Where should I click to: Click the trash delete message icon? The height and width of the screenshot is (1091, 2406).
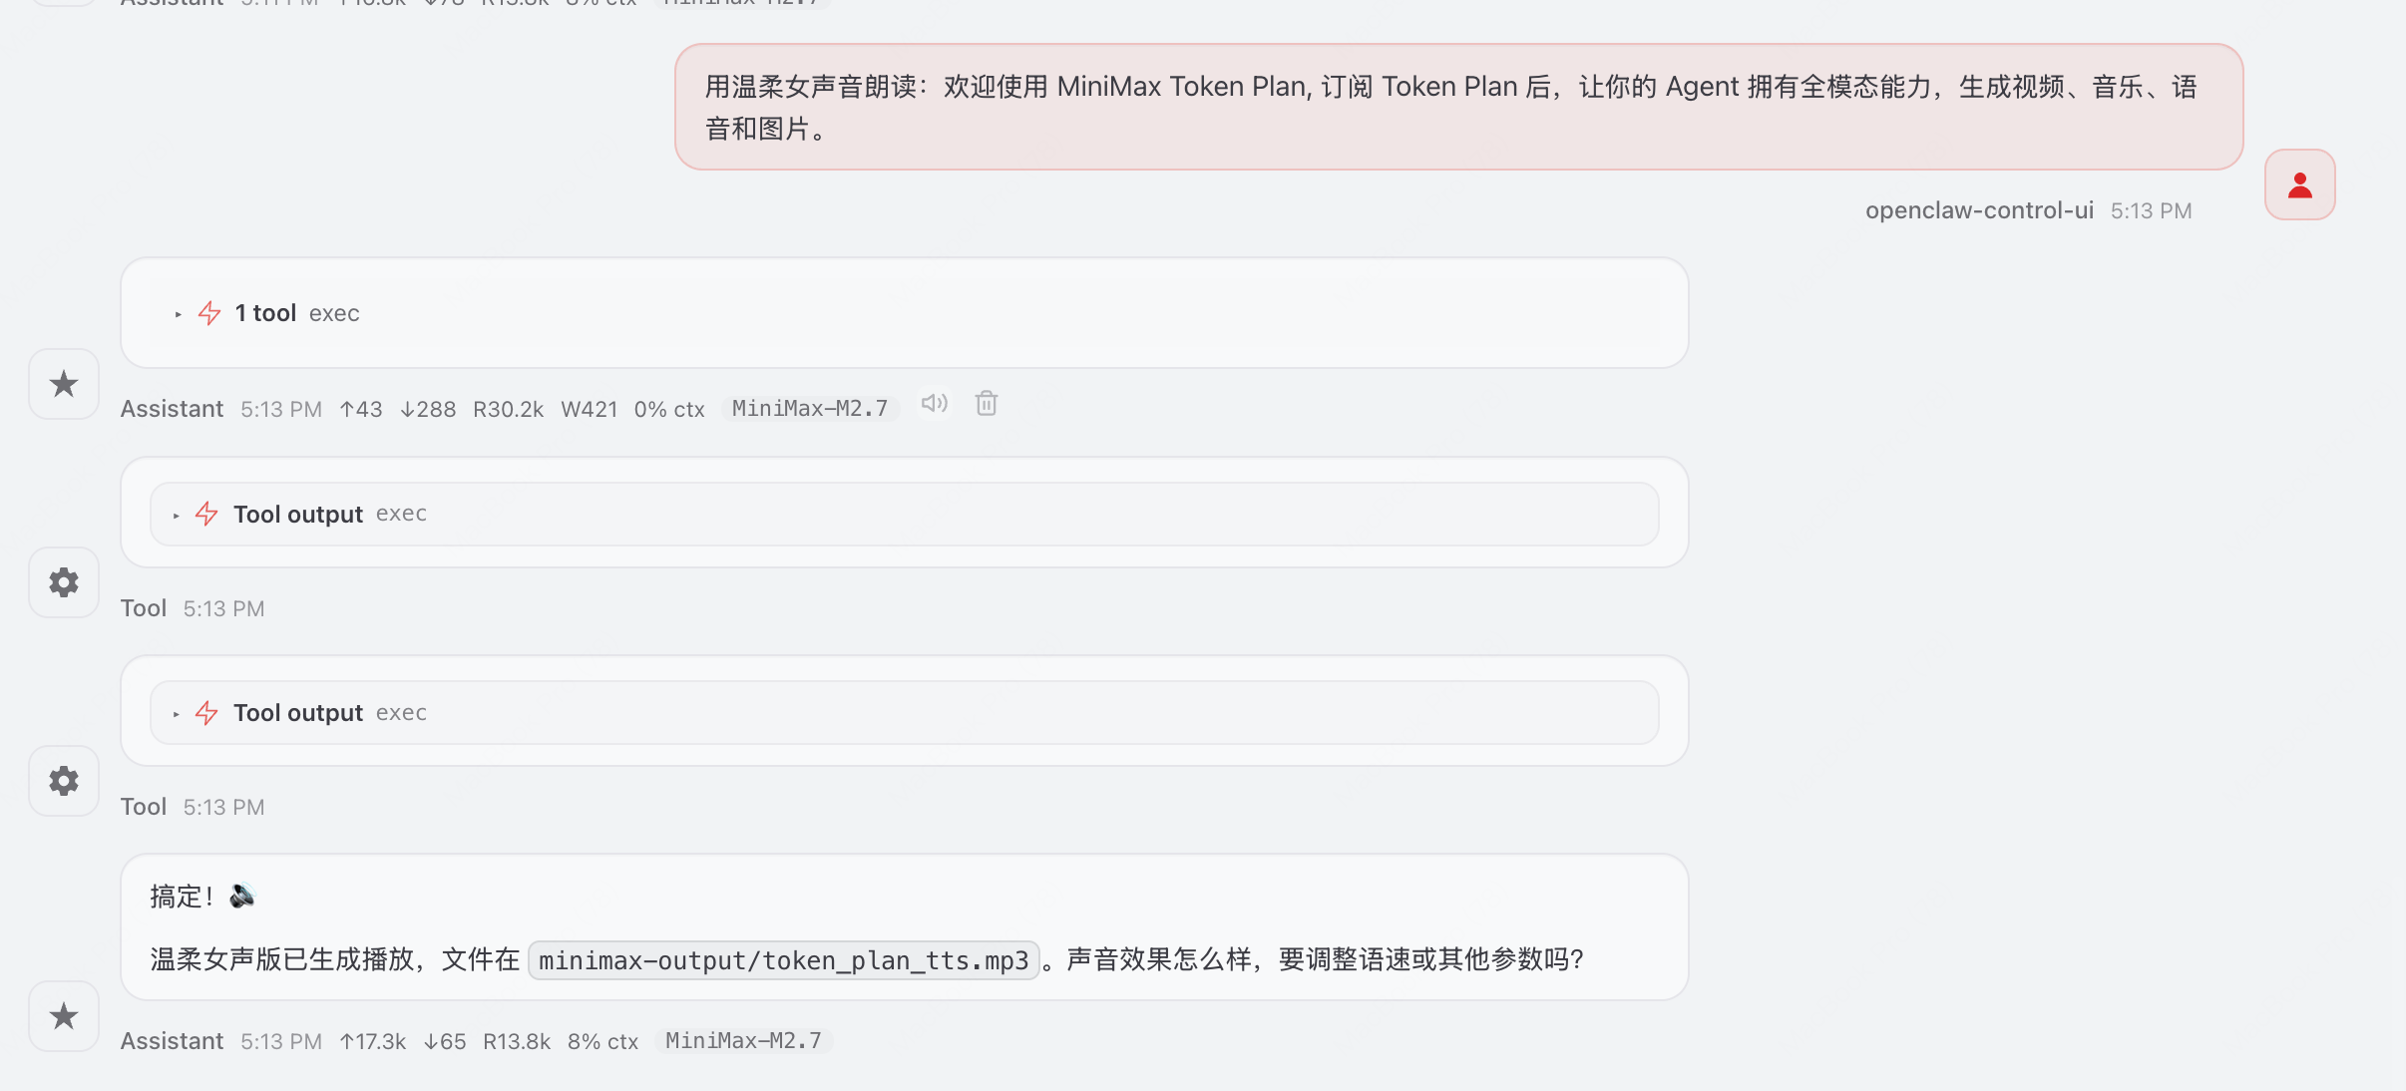(x=987, y=404)
